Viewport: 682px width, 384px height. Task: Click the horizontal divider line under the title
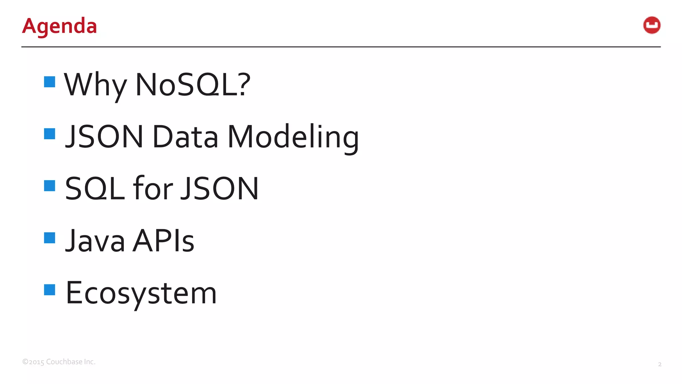(341, 47)
